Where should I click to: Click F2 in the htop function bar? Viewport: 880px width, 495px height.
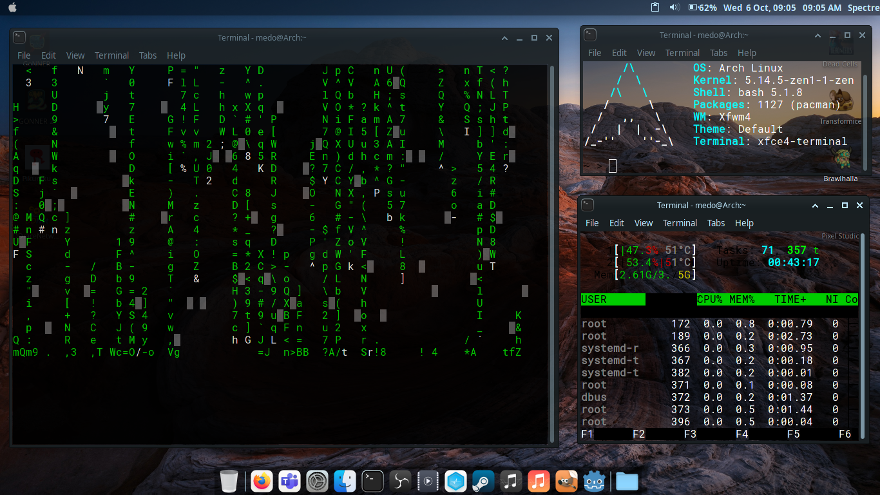[638, 434]
